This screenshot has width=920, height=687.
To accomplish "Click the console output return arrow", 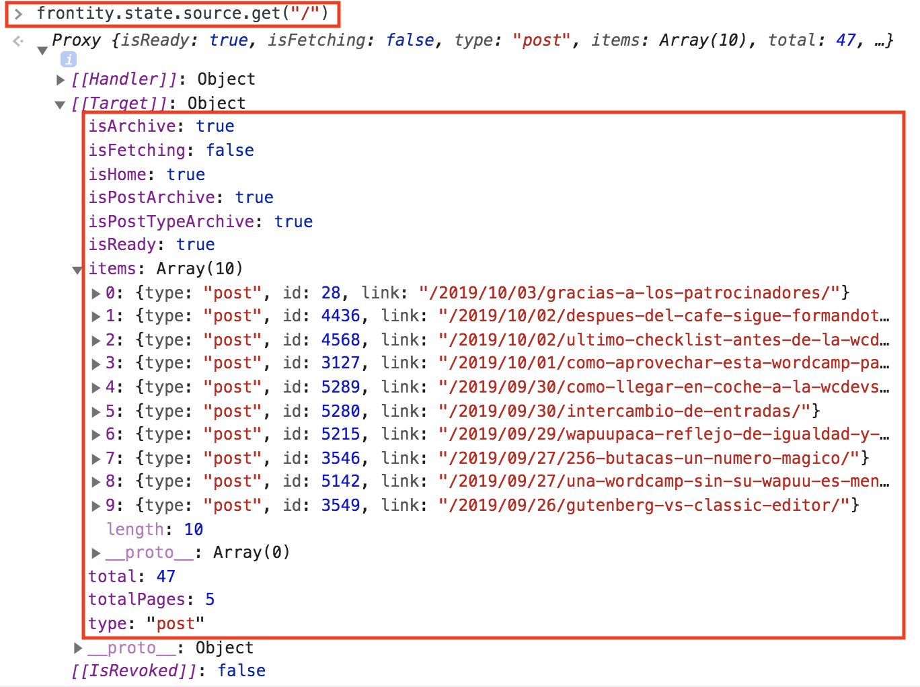I will pos(18,41).
